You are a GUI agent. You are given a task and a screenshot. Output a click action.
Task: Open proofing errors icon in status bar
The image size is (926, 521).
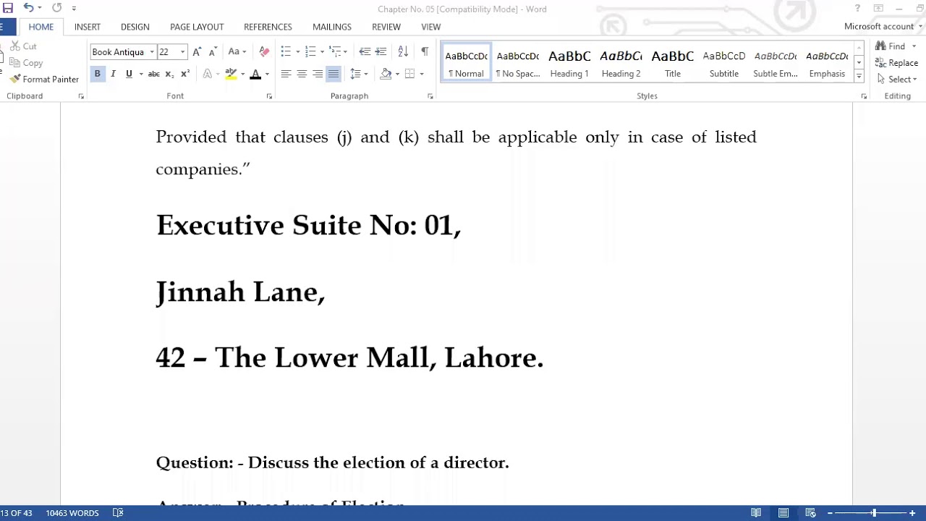click(118, 513)
